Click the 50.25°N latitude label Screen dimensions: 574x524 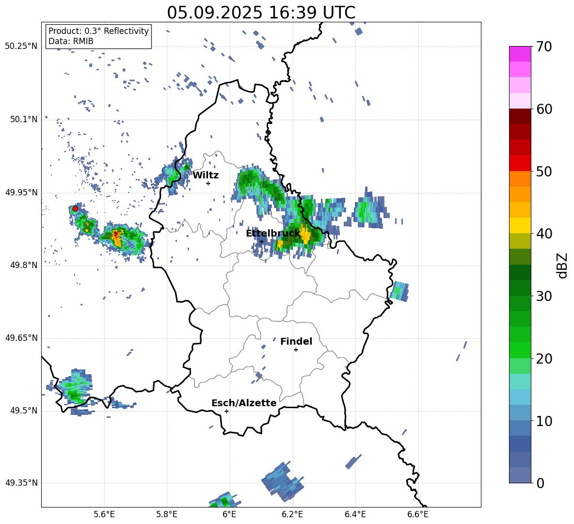point(21,47)
